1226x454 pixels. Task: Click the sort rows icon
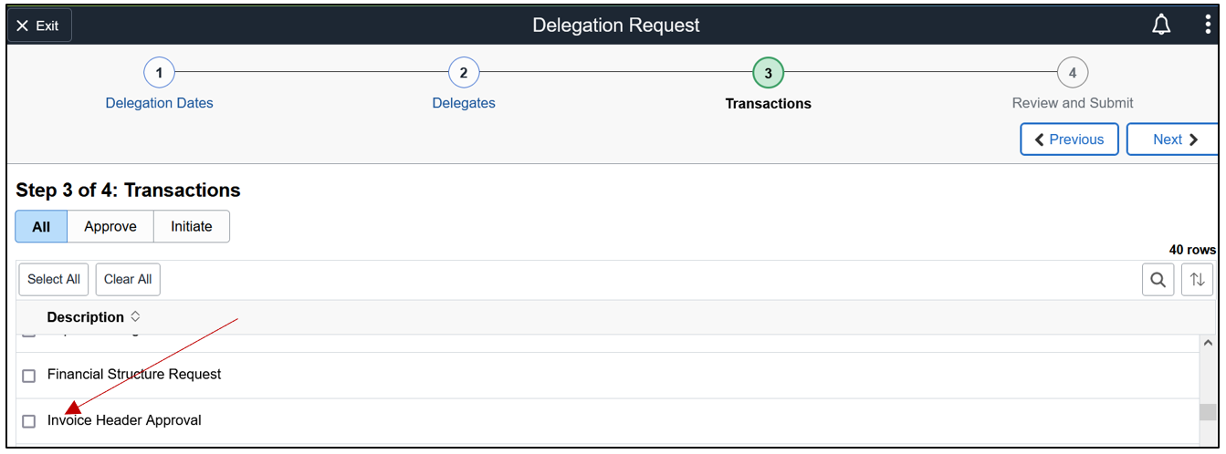coord(1197,280)
